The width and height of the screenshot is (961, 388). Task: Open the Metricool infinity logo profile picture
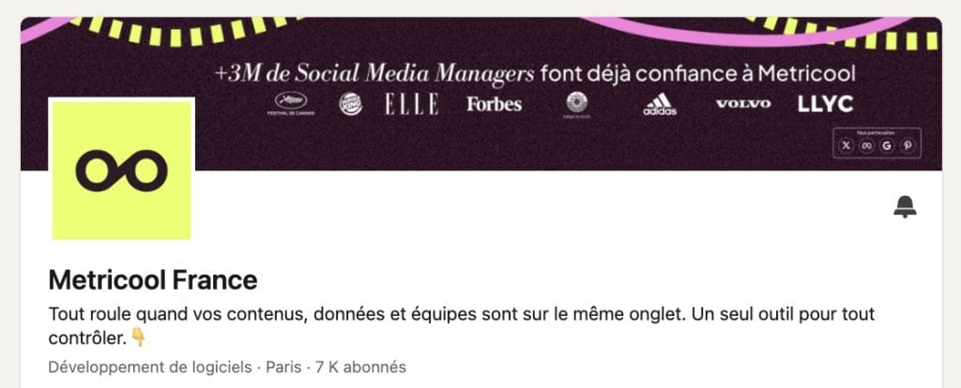(x=121, y=171)
